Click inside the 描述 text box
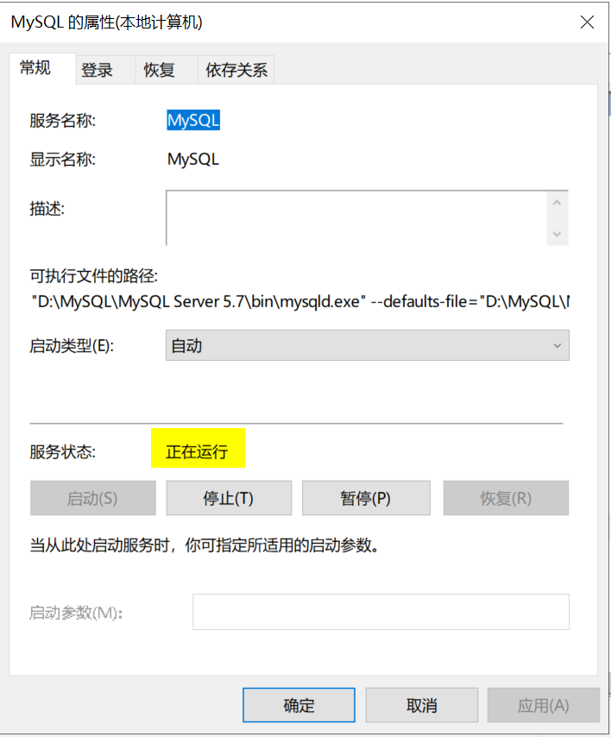 pos(354,218)
